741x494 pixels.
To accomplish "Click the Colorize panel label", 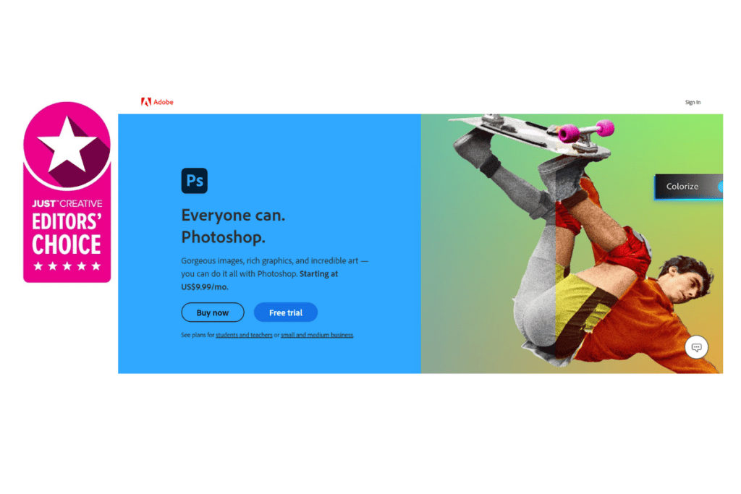I will 682,187.
